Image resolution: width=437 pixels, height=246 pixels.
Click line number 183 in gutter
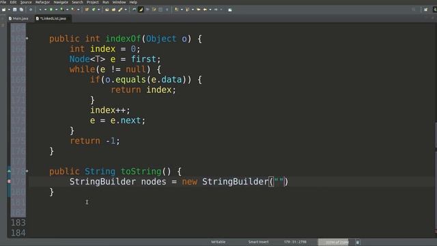point(18,223)
